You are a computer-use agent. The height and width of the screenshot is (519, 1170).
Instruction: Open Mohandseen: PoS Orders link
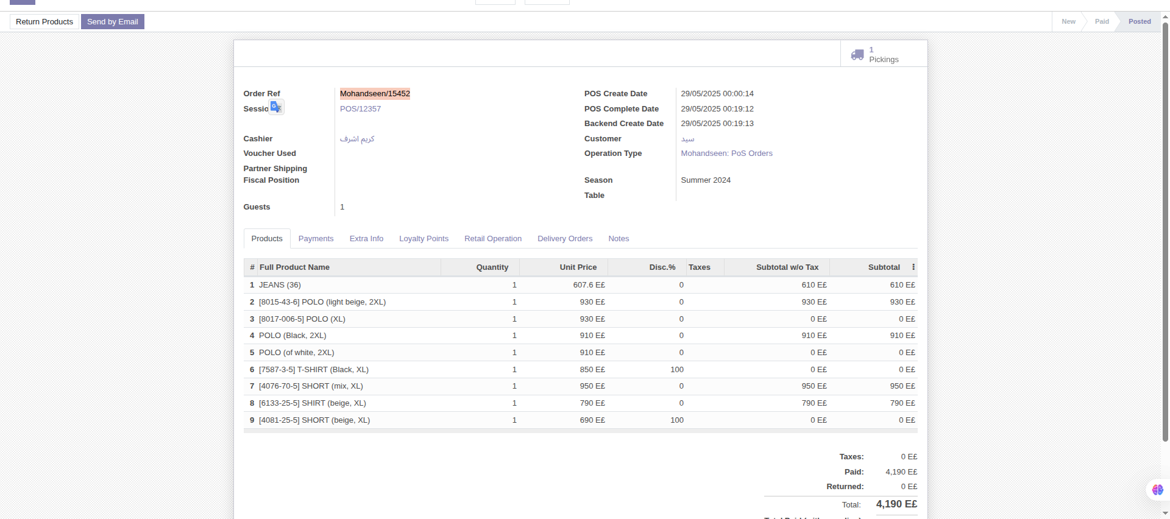[726, 154]
